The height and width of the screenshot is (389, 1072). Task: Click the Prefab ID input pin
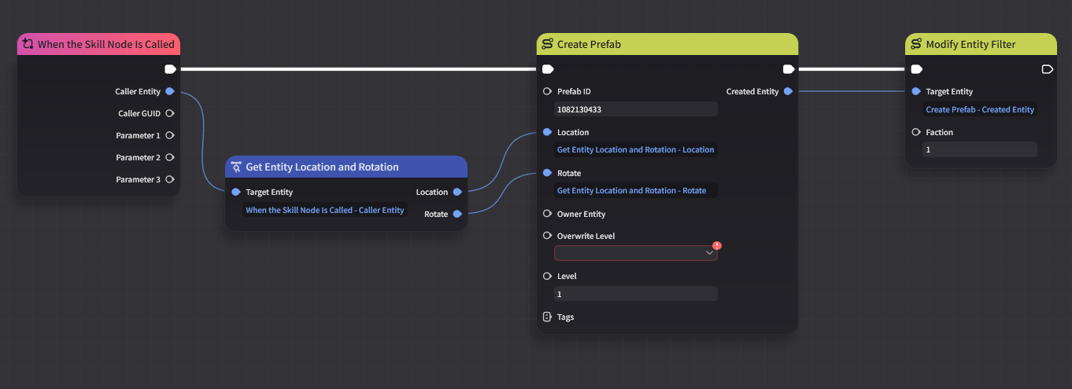548,91
